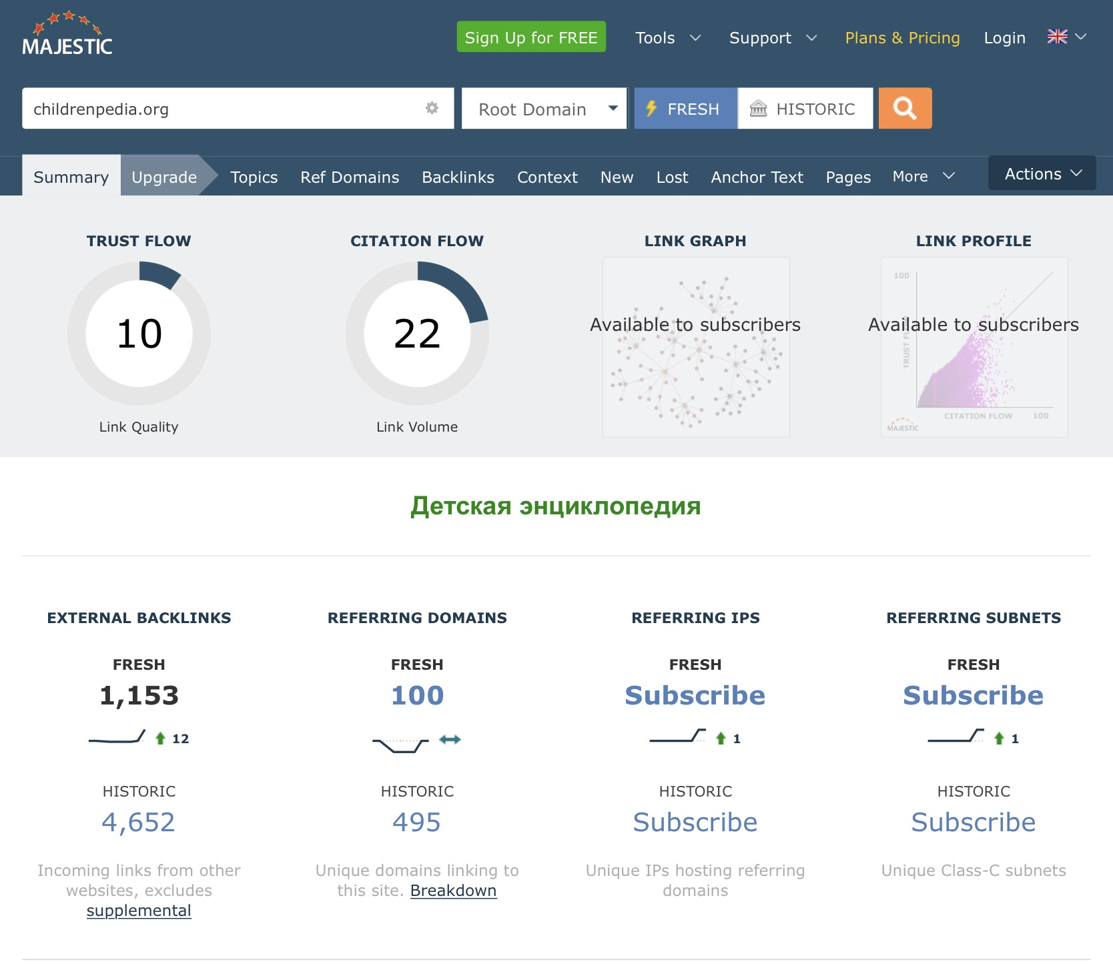The height and width of the screenshot is (964, 1113).
Task: Click historic backlinks value 4,652
Action: click(x=138, y=822)
